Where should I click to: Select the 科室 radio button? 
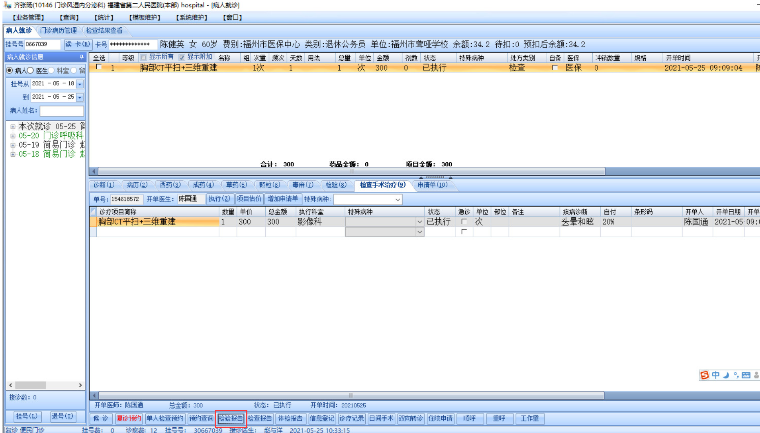pyautogui.click(x=51, y=71)
